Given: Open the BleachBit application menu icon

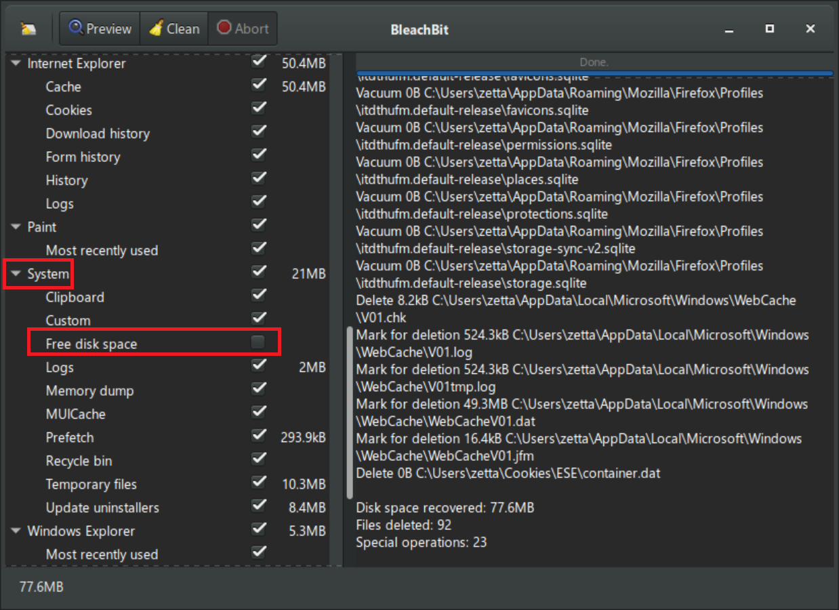Looking at the screenshot, I should pyautogui.click(x=28, y=29).
